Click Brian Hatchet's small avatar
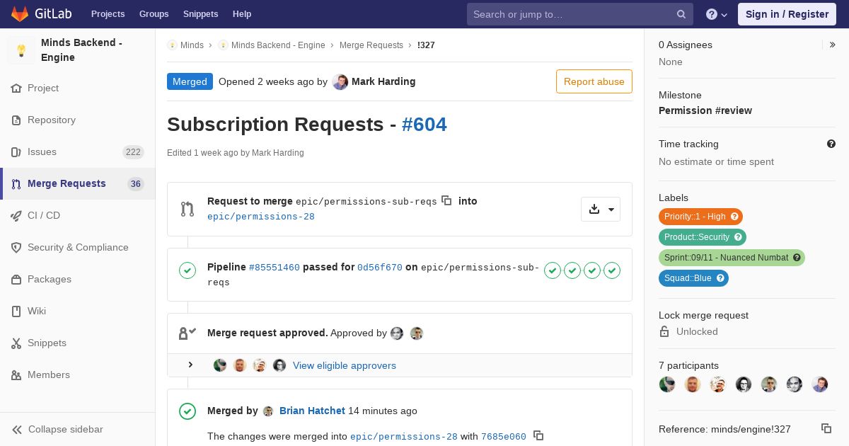 [268, 411]
